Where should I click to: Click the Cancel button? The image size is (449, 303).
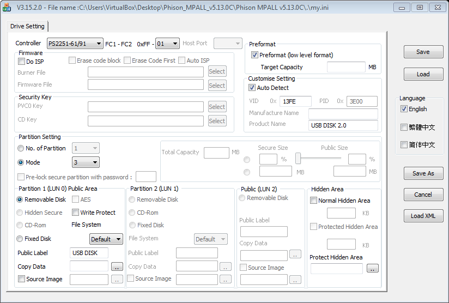point(423,195)
